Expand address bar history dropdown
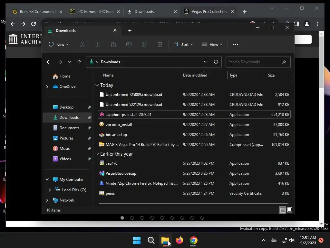 [x=205, y=62]
